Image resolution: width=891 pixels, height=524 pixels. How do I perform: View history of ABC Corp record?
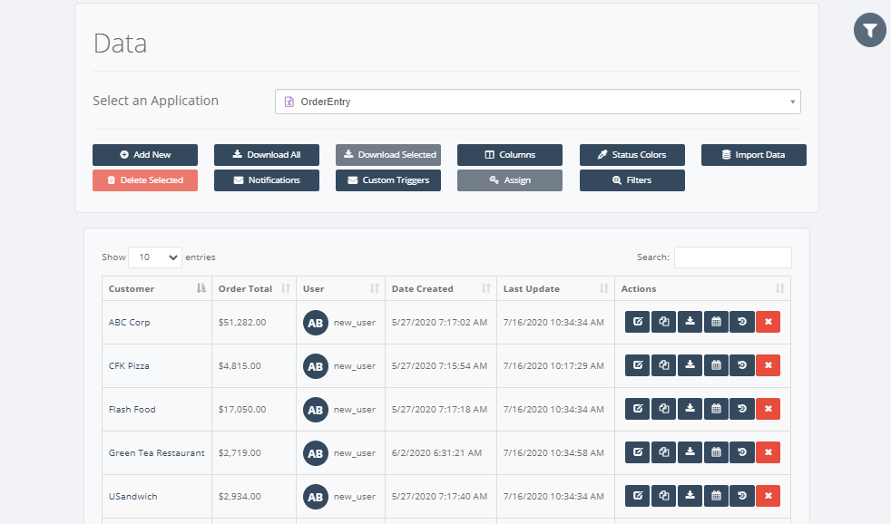pos(742,322)
